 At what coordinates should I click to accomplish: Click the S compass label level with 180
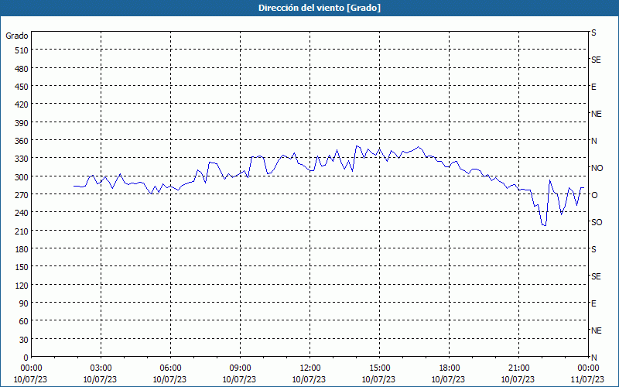coord(593,249)
